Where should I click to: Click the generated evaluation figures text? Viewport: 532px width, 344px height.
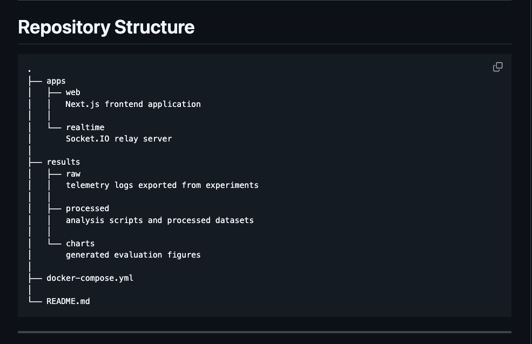coord(133,255)
